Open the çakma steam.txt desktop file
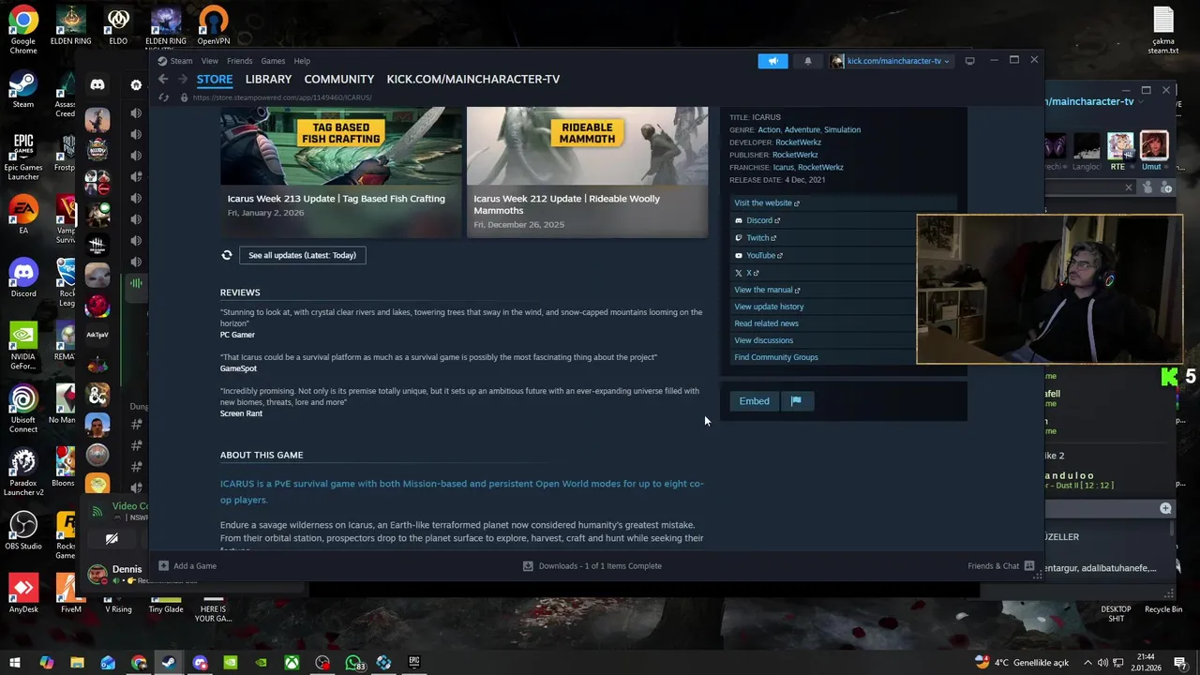This screenshot has height=675, width=1200. pos(1163,31)
